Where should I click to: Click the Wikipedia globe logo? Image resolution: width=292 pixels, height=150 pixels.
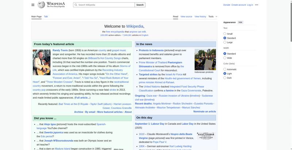(41, 5)
